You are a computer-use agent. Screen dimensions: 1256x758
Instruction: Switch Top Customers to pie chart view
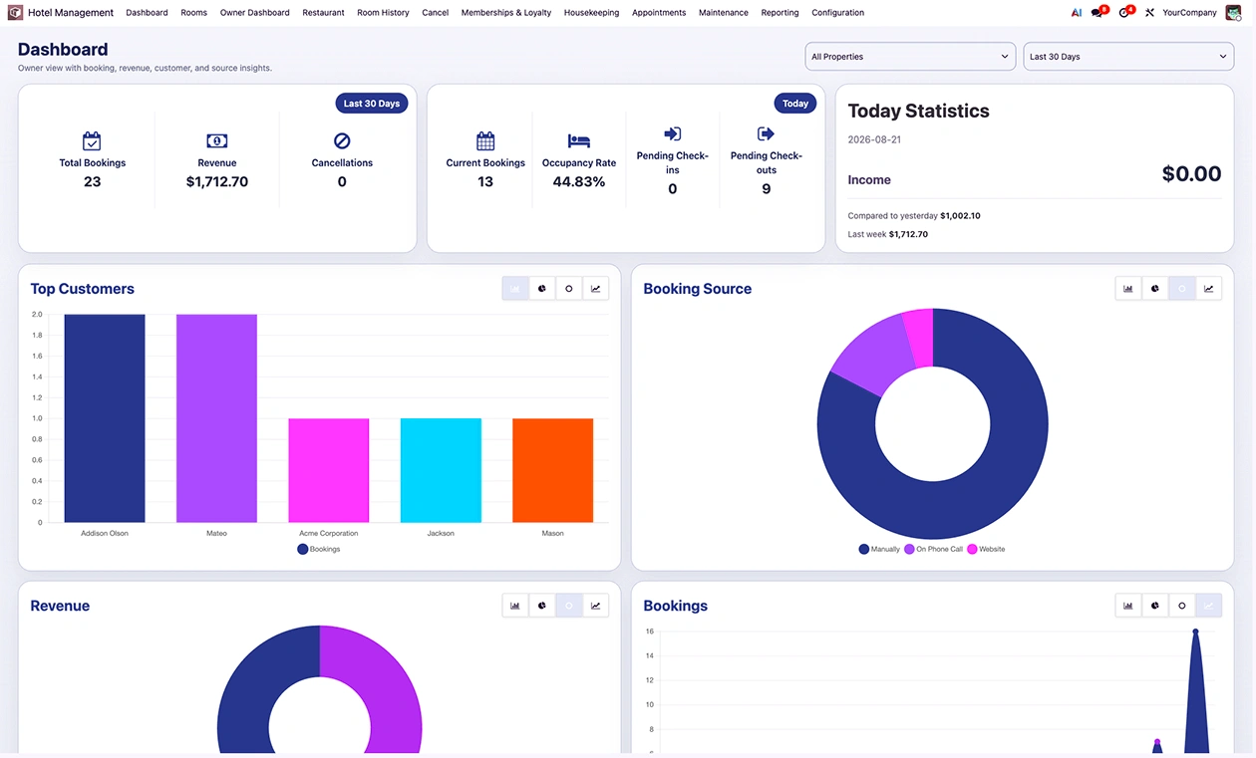tap(542, 289)
